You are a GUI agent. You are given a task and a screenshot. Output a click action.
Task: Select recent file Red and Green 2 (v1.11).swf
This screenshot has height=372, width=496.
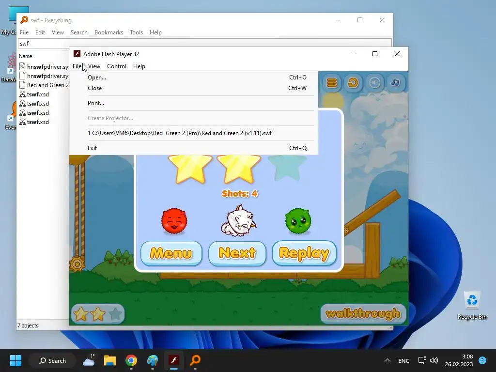tap(194, 133)
